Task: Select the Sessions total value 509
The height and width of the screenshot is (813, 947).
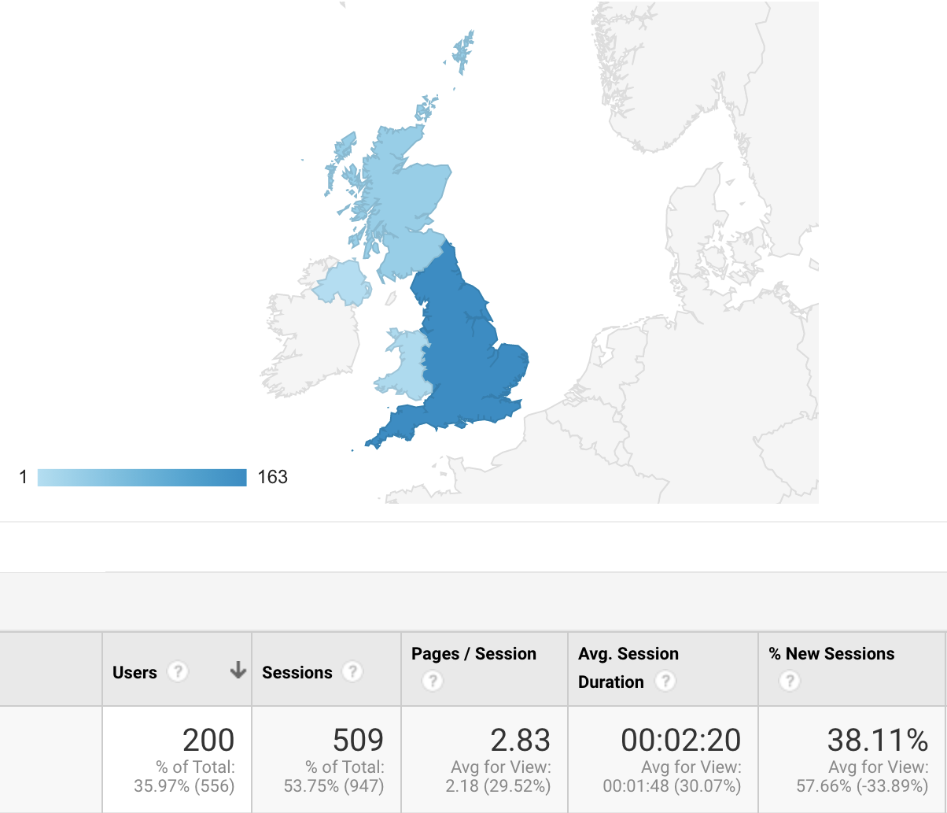Action: [358, 741]
